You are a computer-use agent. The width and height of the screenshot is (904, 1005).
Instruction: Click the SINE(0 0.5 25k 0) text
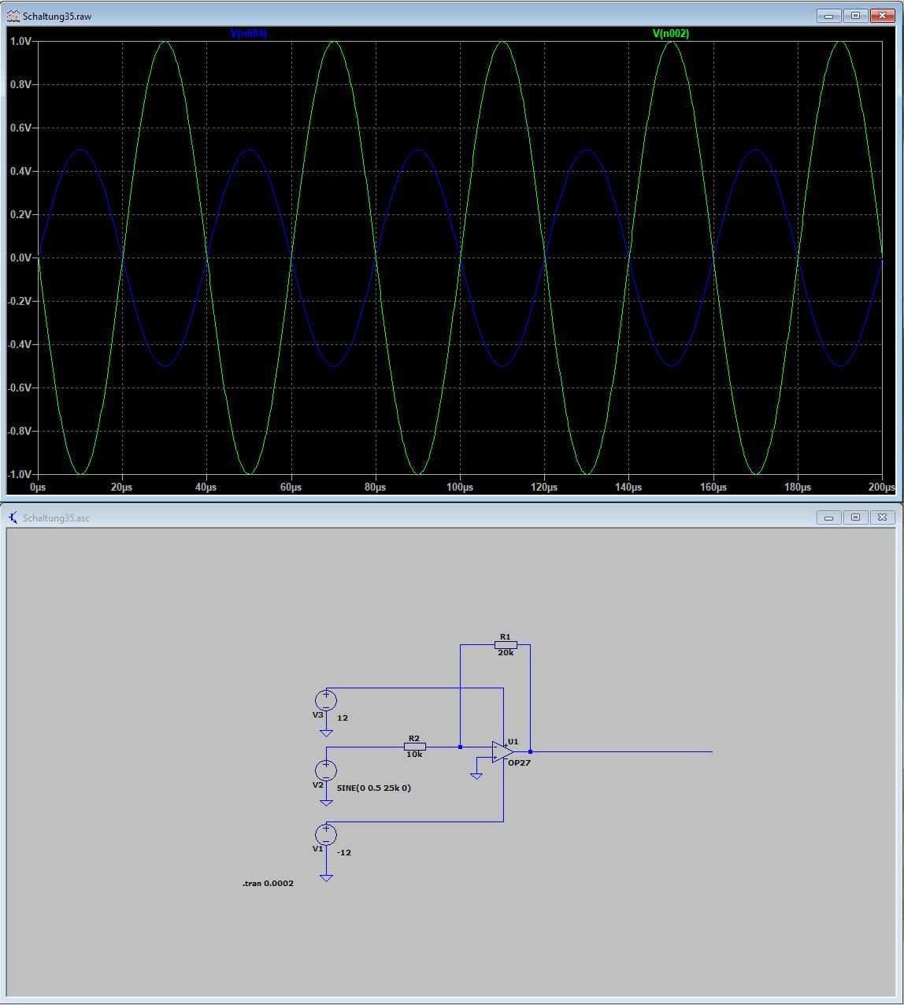[x=374, y=788]
